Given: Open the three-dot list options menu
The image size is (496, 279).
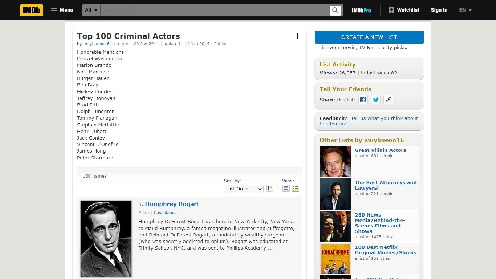Looking at the screenshot, I should [298, 36].
